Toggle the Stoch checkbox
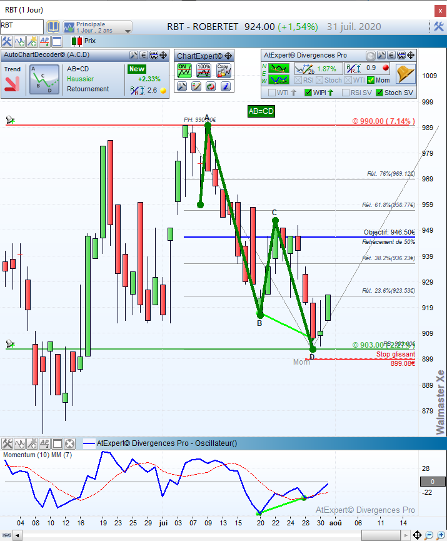447x541 pixels. (x=319, y=81)
